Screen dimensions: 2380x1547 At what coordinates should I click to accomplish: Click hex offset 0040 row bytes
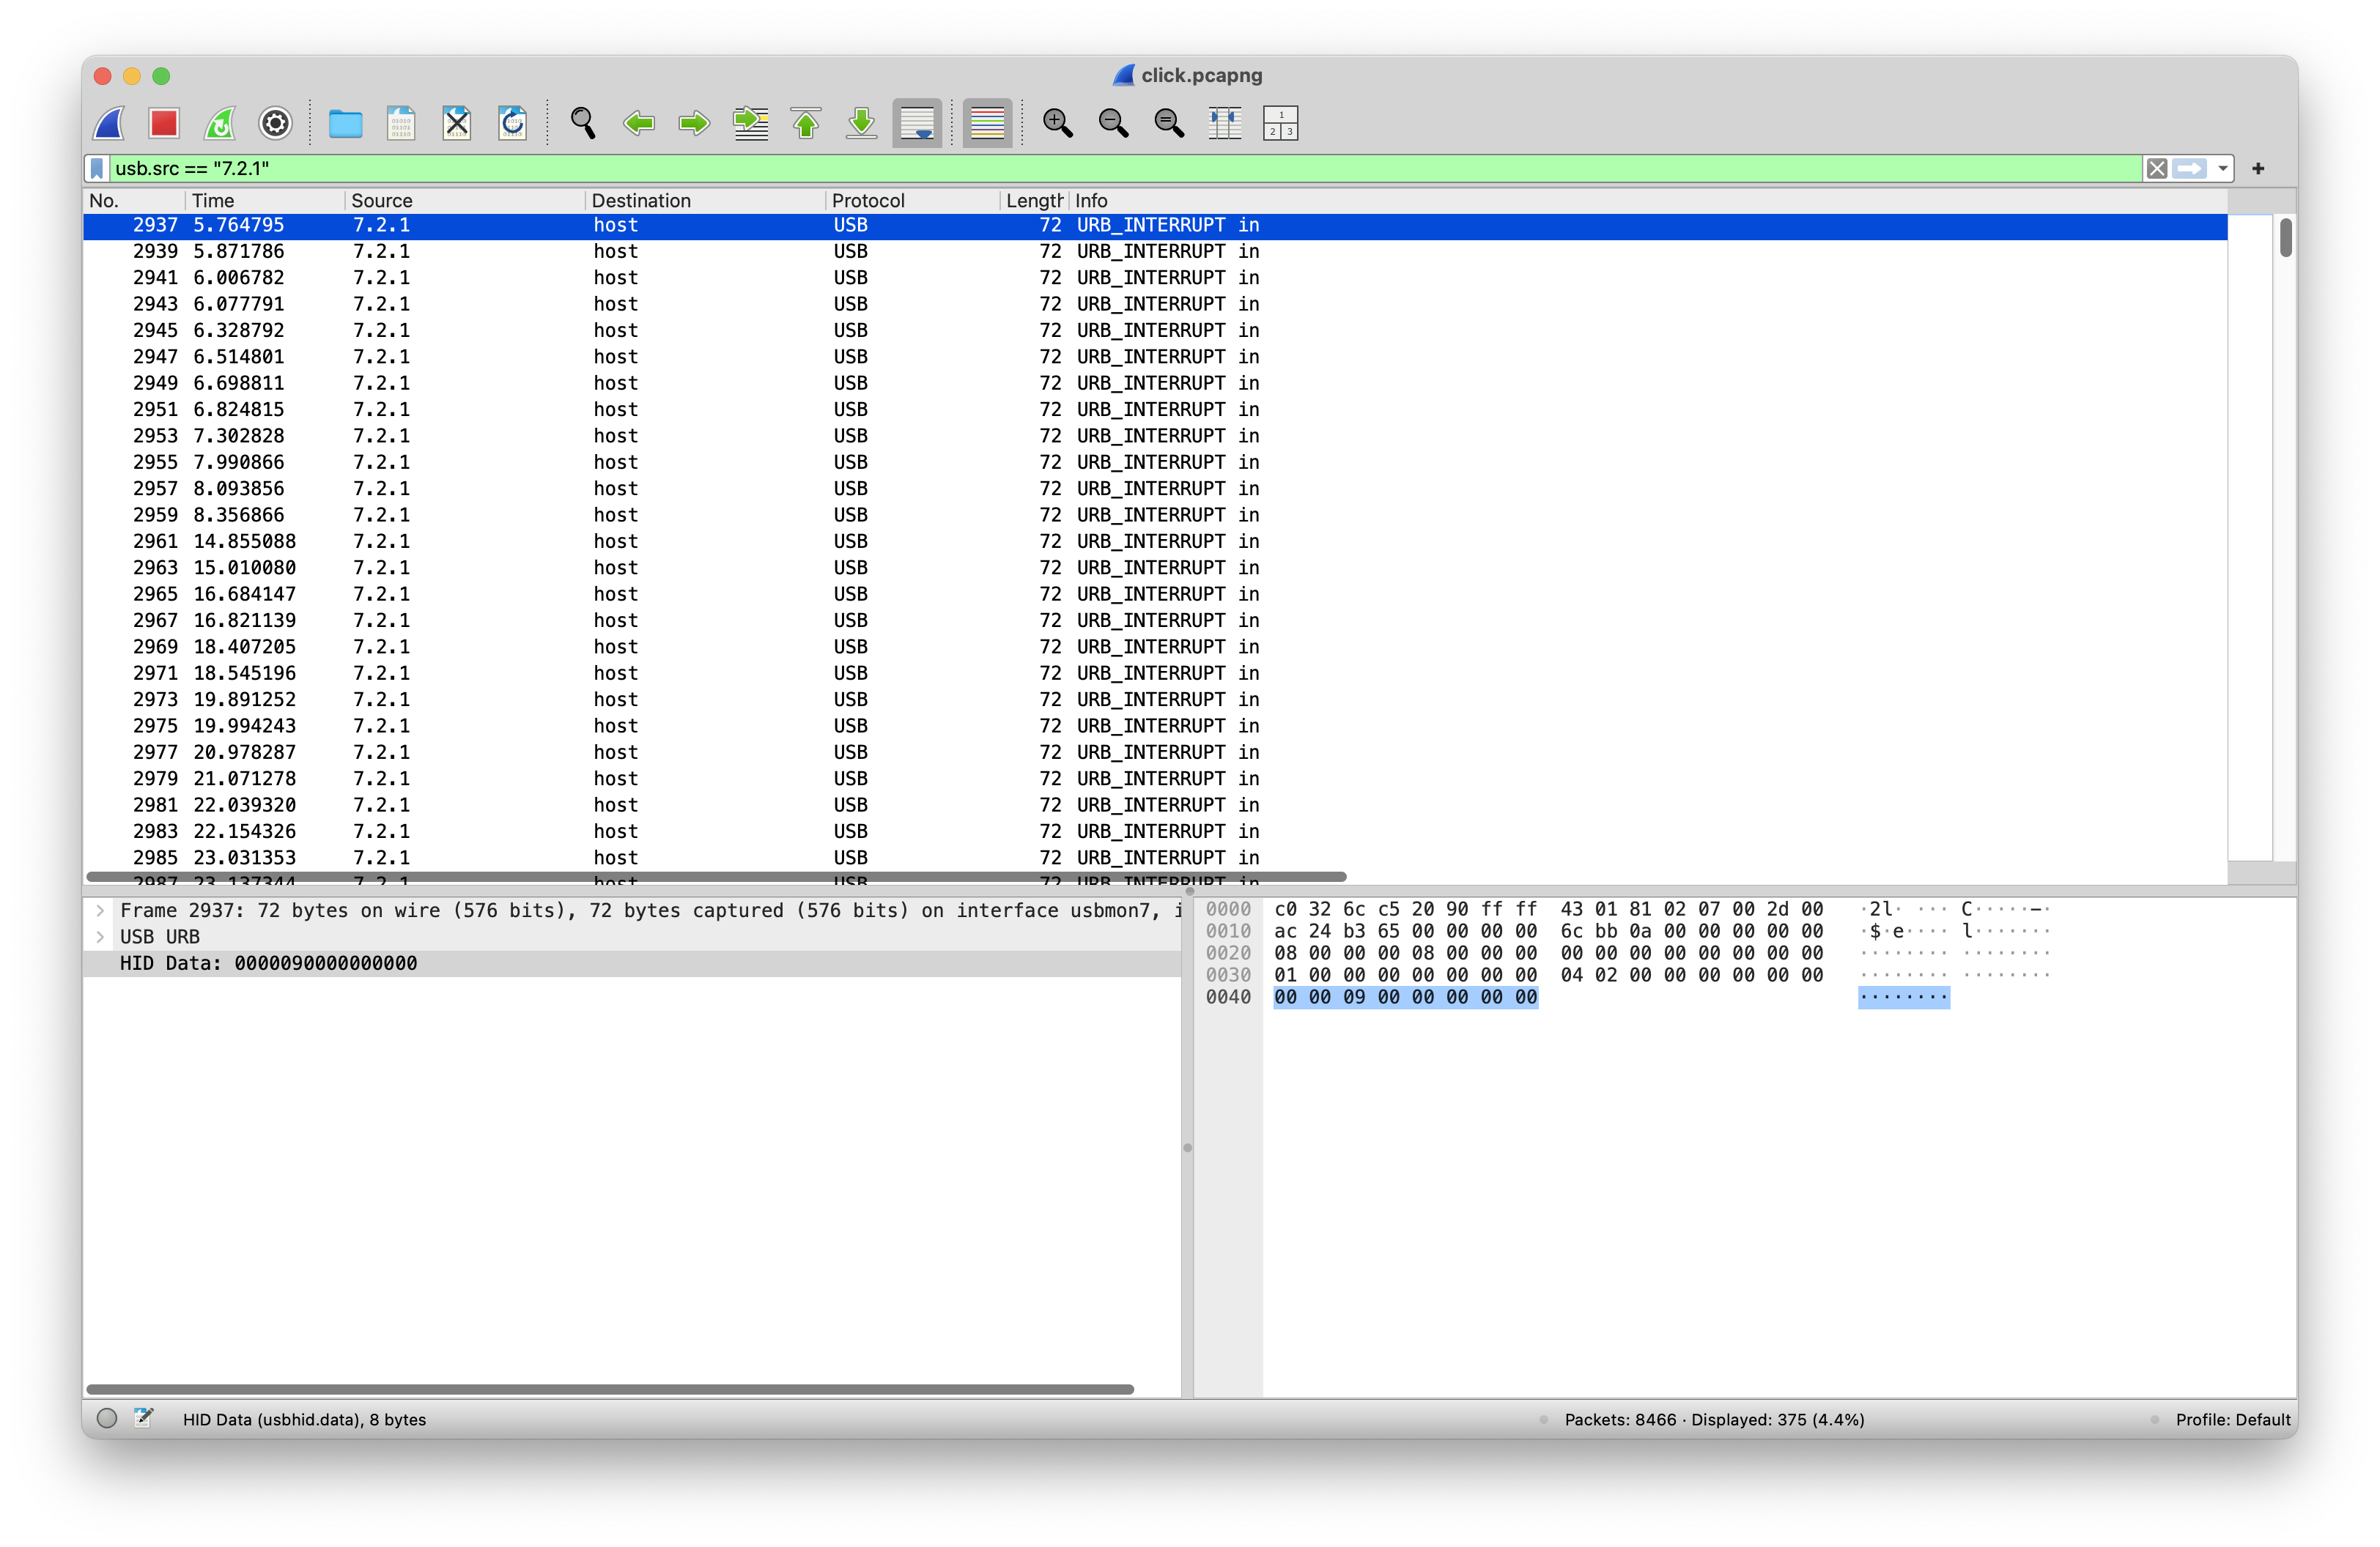tap(1405, 998)
